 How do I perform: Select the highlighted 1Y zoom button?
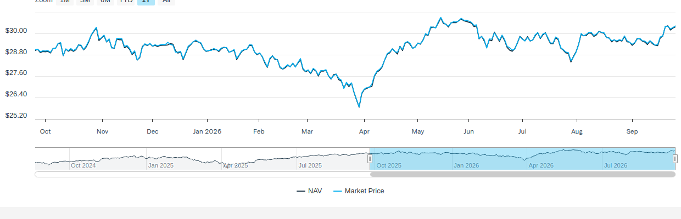coord(146,2)
